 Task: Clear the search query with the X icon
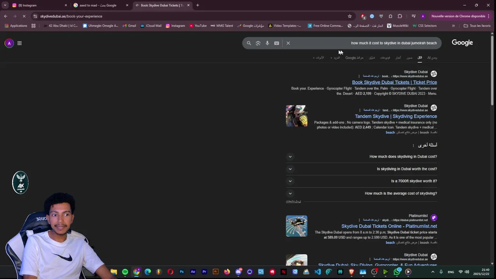coord(288,43)
